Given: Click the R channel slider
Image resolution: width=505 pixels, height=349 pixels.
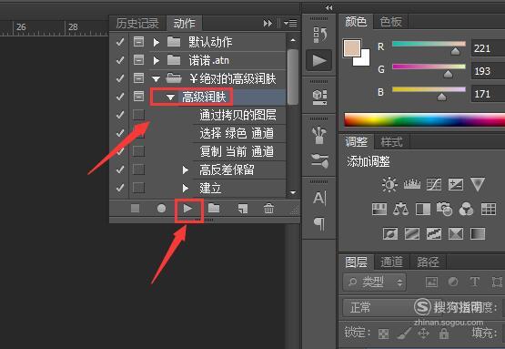Looking at the screenshot, I should point(429,44).
